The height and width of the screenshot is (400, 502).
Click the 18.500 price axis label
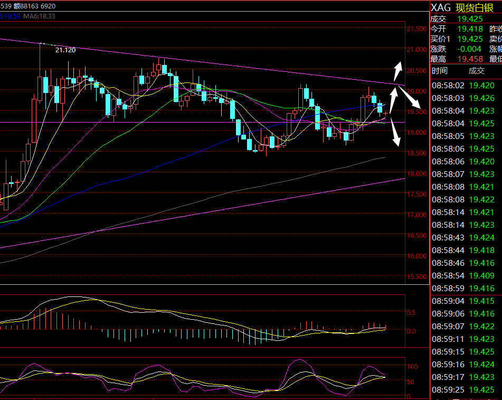(416, 153)
